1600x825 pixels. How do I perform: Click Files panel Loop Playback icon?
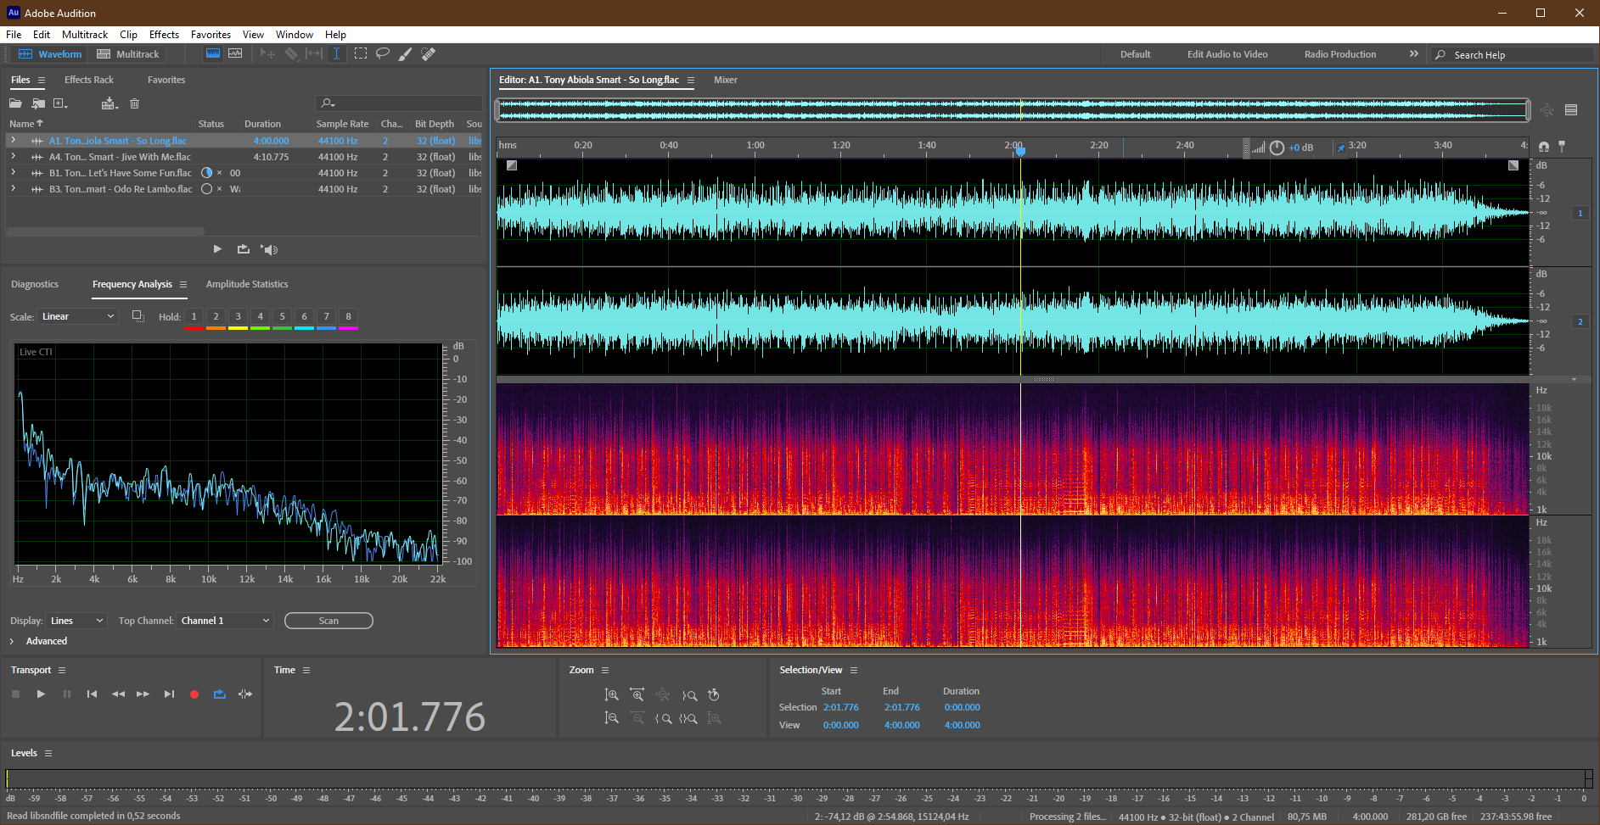pos(244,249)
